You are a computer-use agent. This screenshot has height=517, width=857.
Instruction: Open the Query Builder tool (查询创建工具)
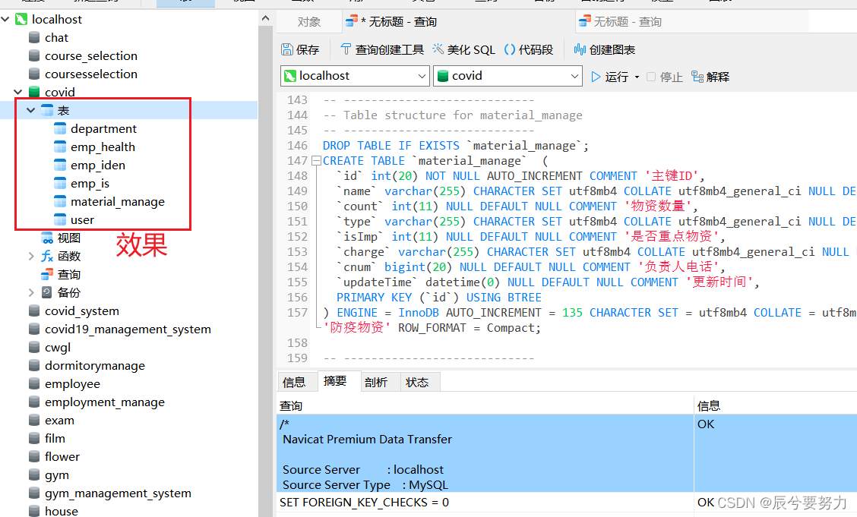click(x=382, y=49)
